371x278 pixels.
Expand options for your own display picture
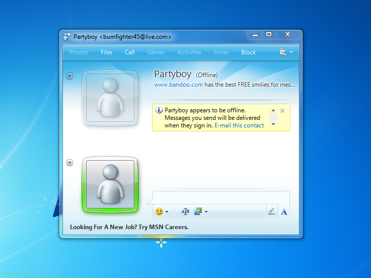[69, 163]
